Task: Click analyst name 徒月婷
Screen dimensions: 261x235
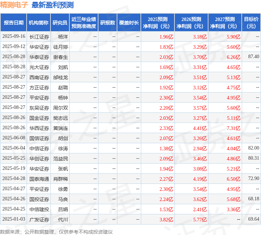Action: pos(61,47)
